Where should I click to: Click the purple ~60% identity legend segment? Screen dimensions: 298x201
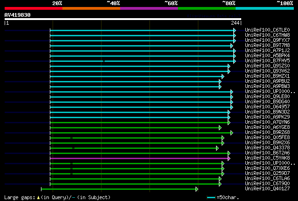pyautogui.click(x=149, y=8)
